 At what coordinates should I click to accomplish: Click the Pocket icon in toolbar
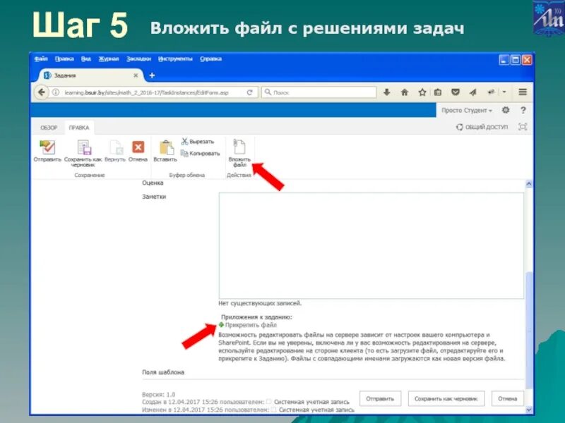(456, 92)
